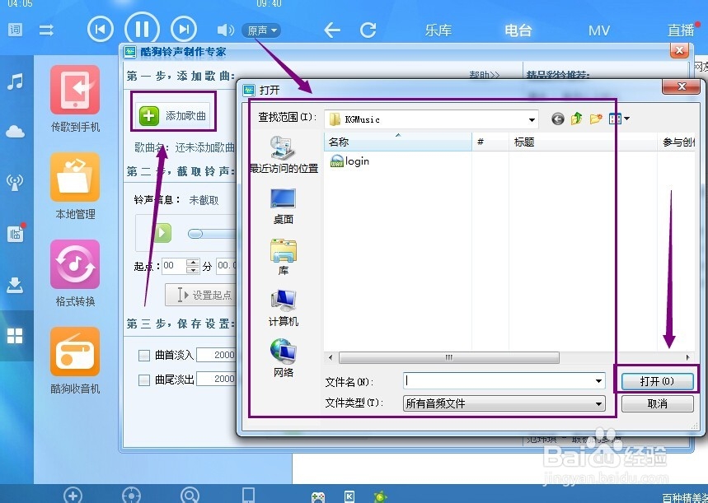This screenshot has width=708, height=503.
Task: Click the file list scroll-right arrow
Action: pos(687,357)
